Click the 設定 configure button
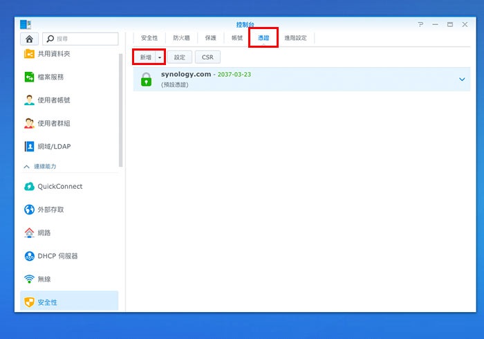The height and width of the screenshot is (339, 484). (x=180, y=57)
